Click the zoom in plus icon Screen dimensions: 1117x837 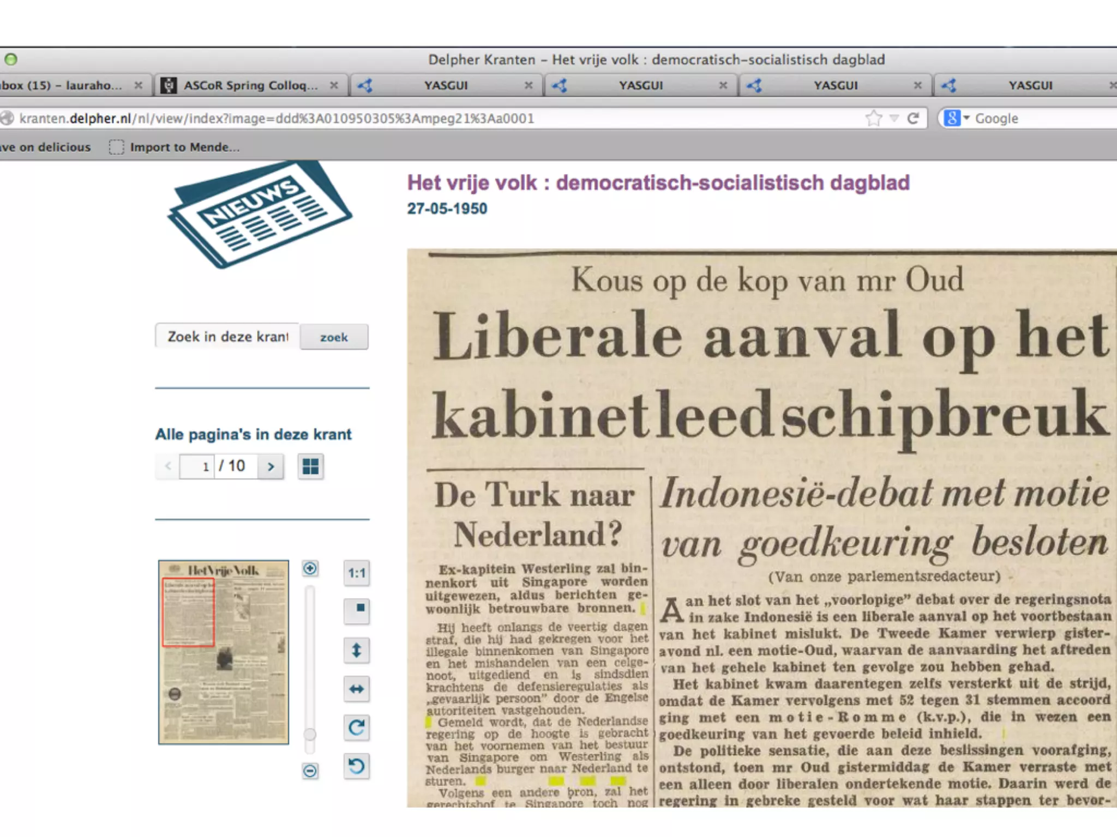tap(310, 568)
